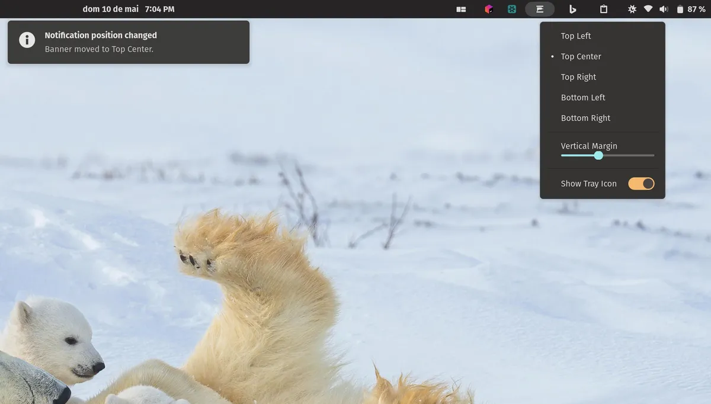Click the teal snowflake tray icon

click(x=512, y=9)
